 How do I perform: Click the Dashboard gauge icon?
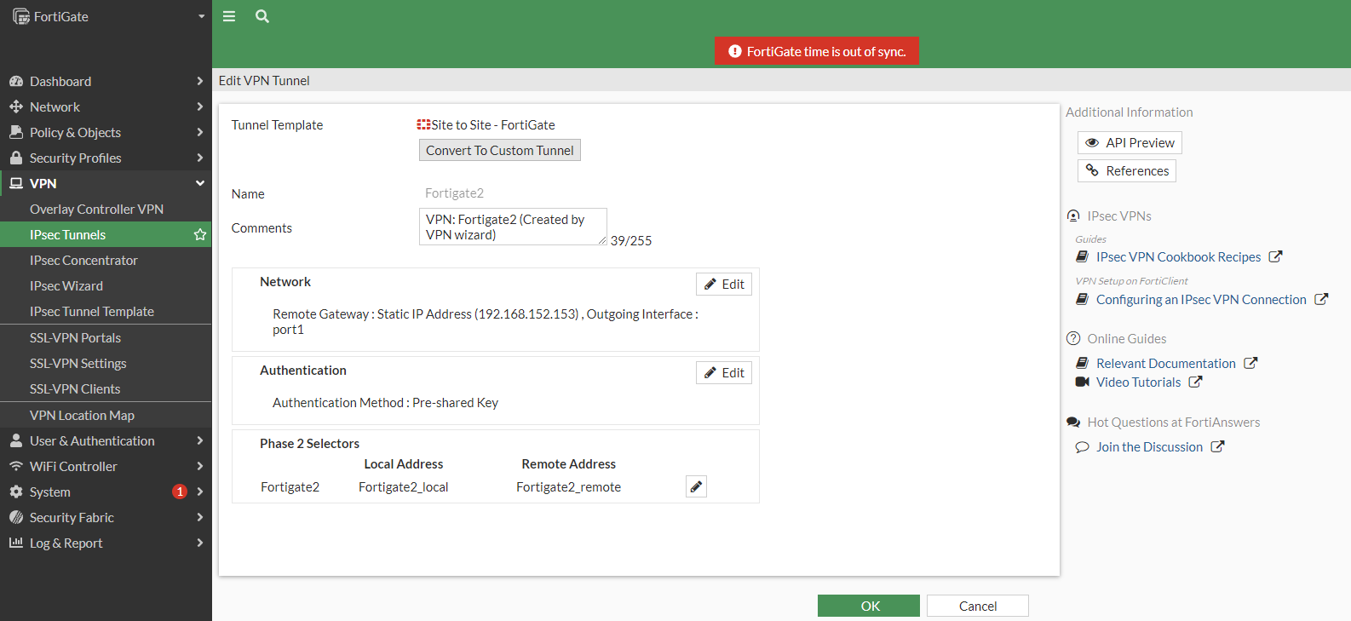[16, 81]
